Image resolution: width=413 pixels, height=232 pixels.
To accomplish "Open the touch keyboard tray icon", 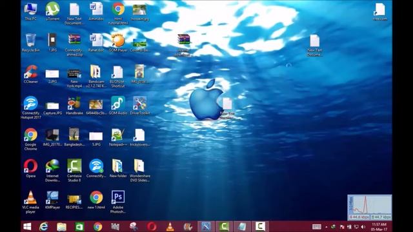I will [317, 227].
